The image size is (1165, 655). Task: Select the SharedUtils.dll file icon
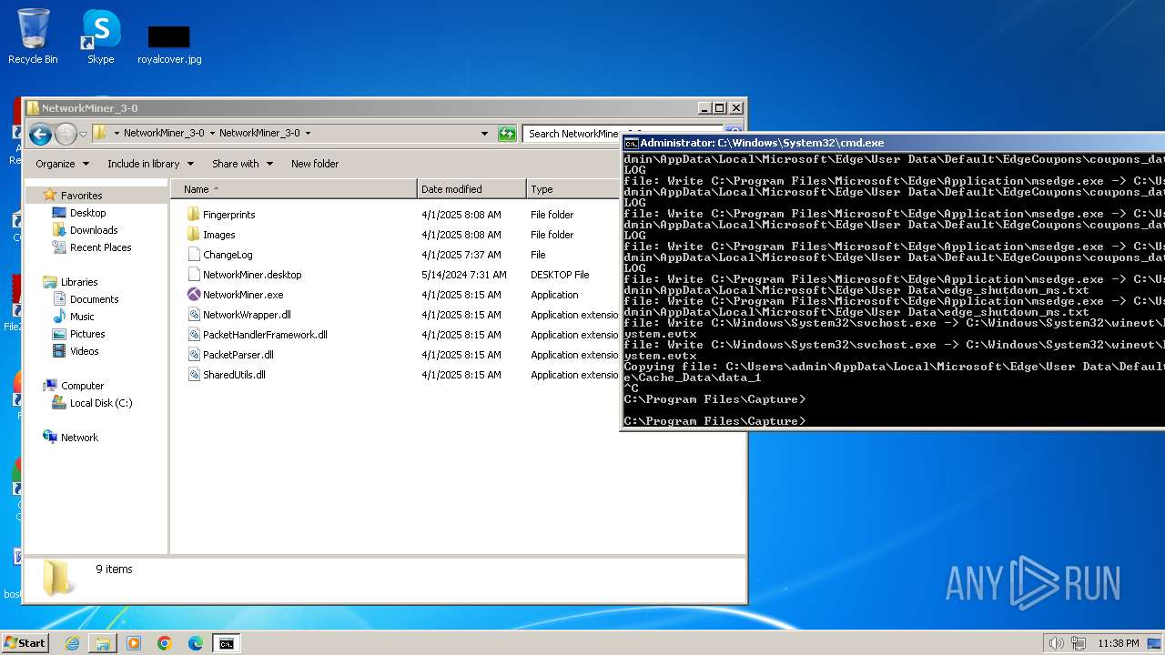click(193, 375)
